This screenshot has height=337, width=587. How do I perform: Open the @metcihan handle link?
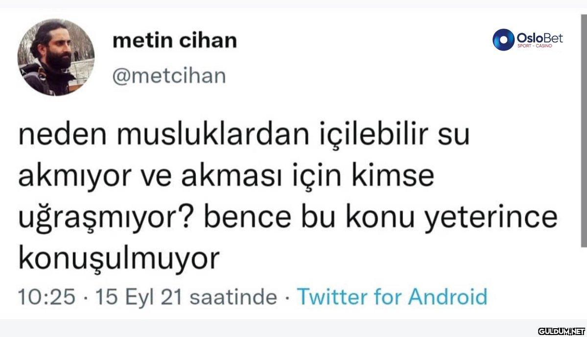pos(169,76)
